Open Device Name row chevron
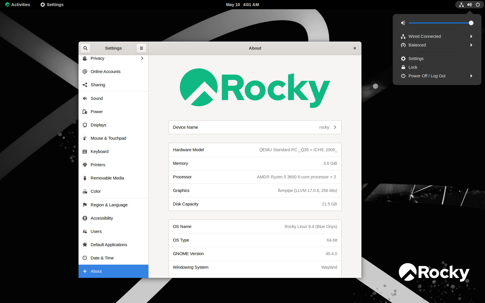 pyautogui.click(x=335, y=127)
